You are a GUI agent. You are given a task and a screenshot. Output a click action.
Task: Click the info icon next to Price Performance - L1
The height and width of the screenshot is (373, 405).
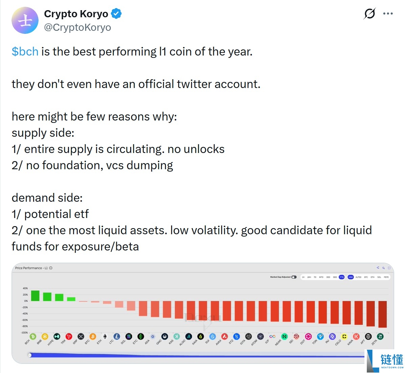(x=50, y=268)
